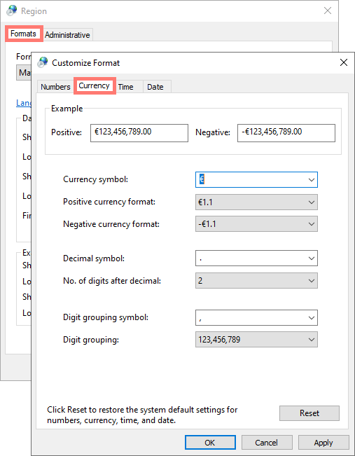The image size is (355, 456).
Task: Click the Digit grouping symbol label
Action: [x=106, y=317]
